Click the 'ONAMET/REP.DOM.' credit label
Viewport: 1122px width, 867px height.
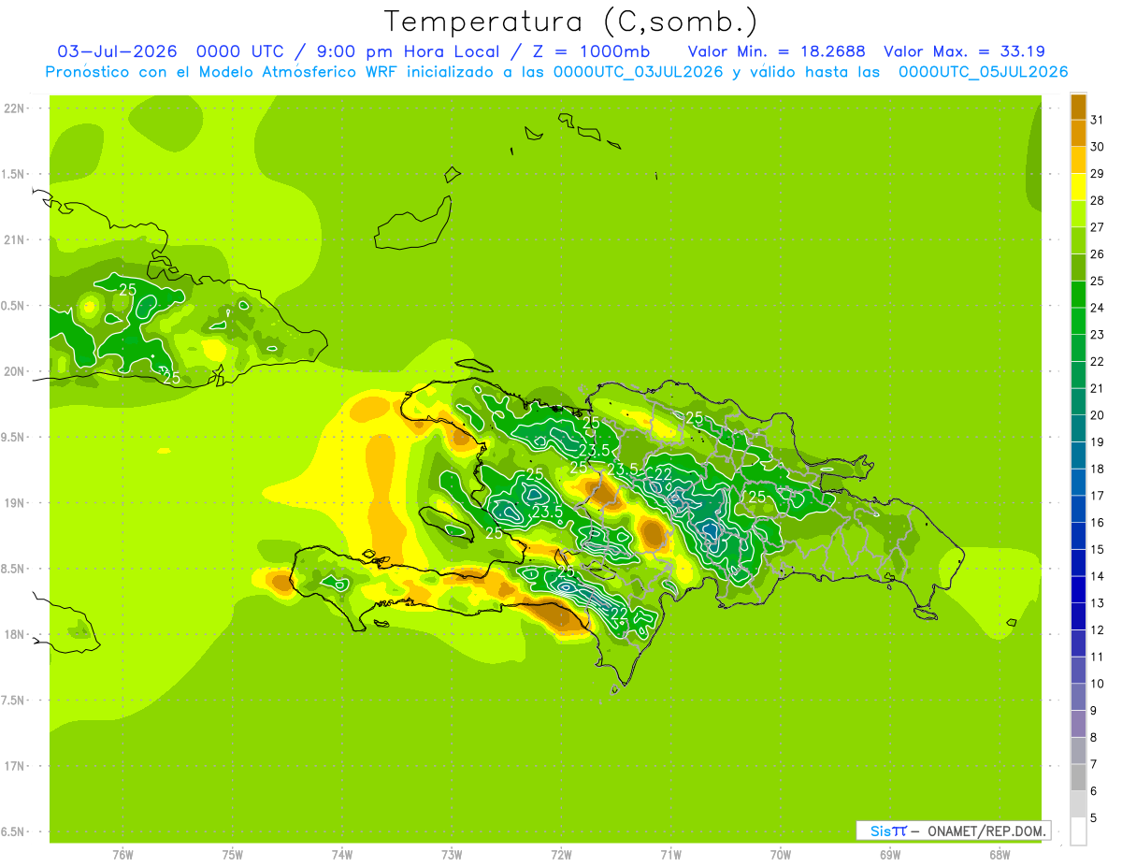coord(986,831)
